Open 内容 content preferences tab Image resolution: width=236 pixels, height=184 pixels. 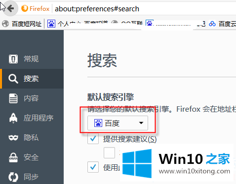click(x=32, y=98)
